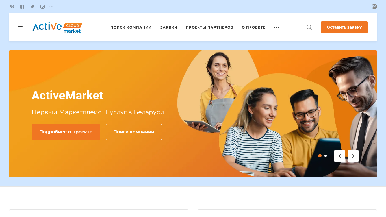Select Проекты партнеров in navigation

tap(210, 27)
